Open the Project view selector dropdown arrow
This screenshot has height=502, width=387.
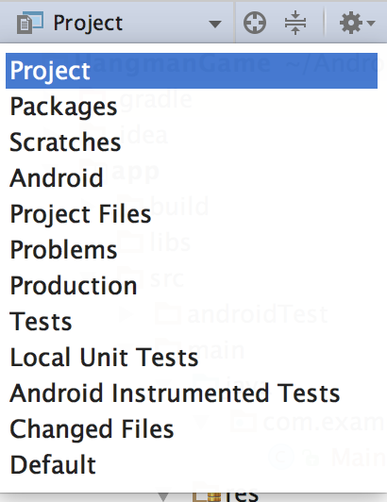(x=214, y=24)
